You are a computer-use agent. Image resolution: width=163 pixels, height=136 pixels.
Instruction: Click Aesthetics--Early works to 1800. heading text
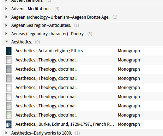42,133
